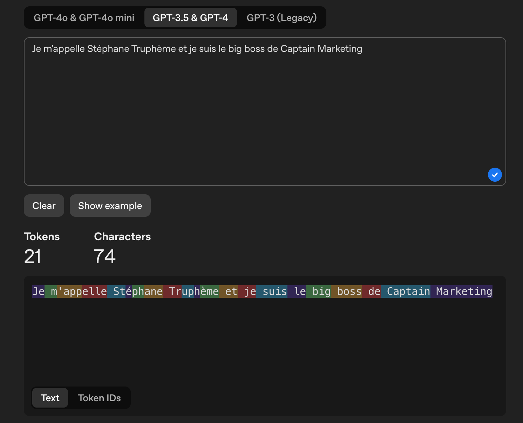This screenshot has width=523, height=423.
Task: Click the Show example button
Action: click(110, 206)
